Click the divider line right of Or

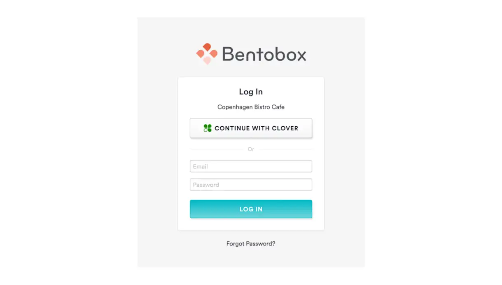click(285, 149)
